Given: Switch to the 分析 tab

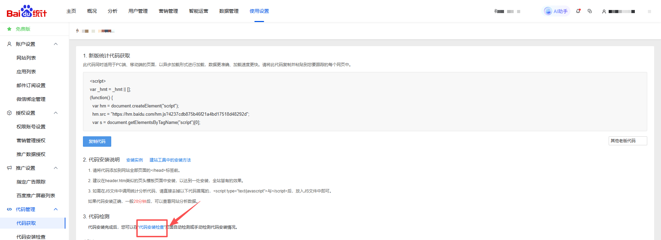Looking at the screenshot, I should coord(112,11).
